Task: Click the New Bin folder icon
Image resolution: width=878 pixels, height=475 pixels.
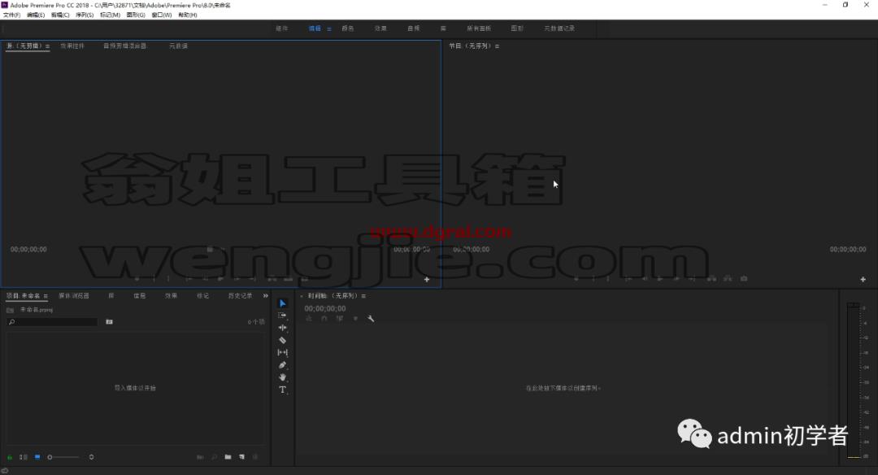Action: click(228, 457)
